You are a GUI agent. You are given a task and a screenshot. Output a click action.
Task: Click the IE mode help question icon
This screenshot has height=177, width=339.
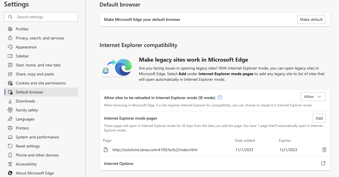(x=220, y=97)
